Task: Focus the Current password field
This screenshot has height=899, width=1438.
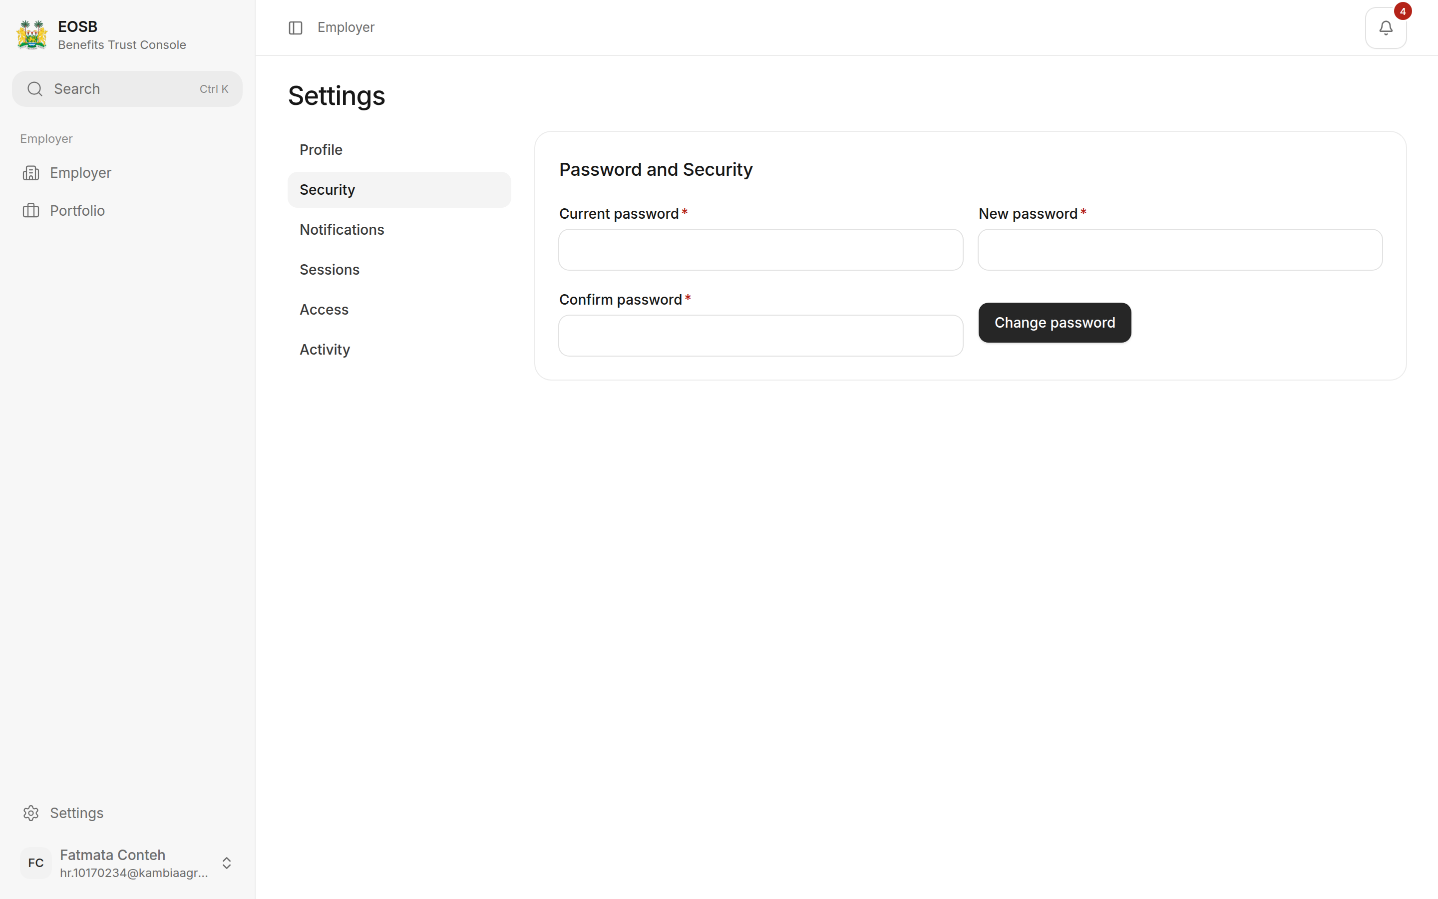Action: pos(760,250)
